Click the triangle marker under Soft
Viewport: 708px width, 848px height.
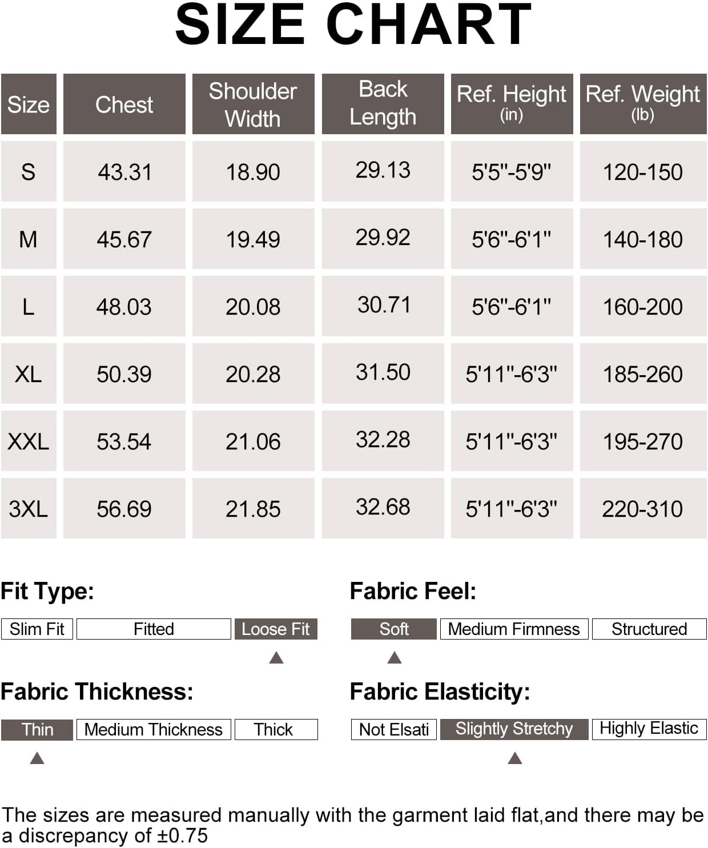[x=395, y=658]
